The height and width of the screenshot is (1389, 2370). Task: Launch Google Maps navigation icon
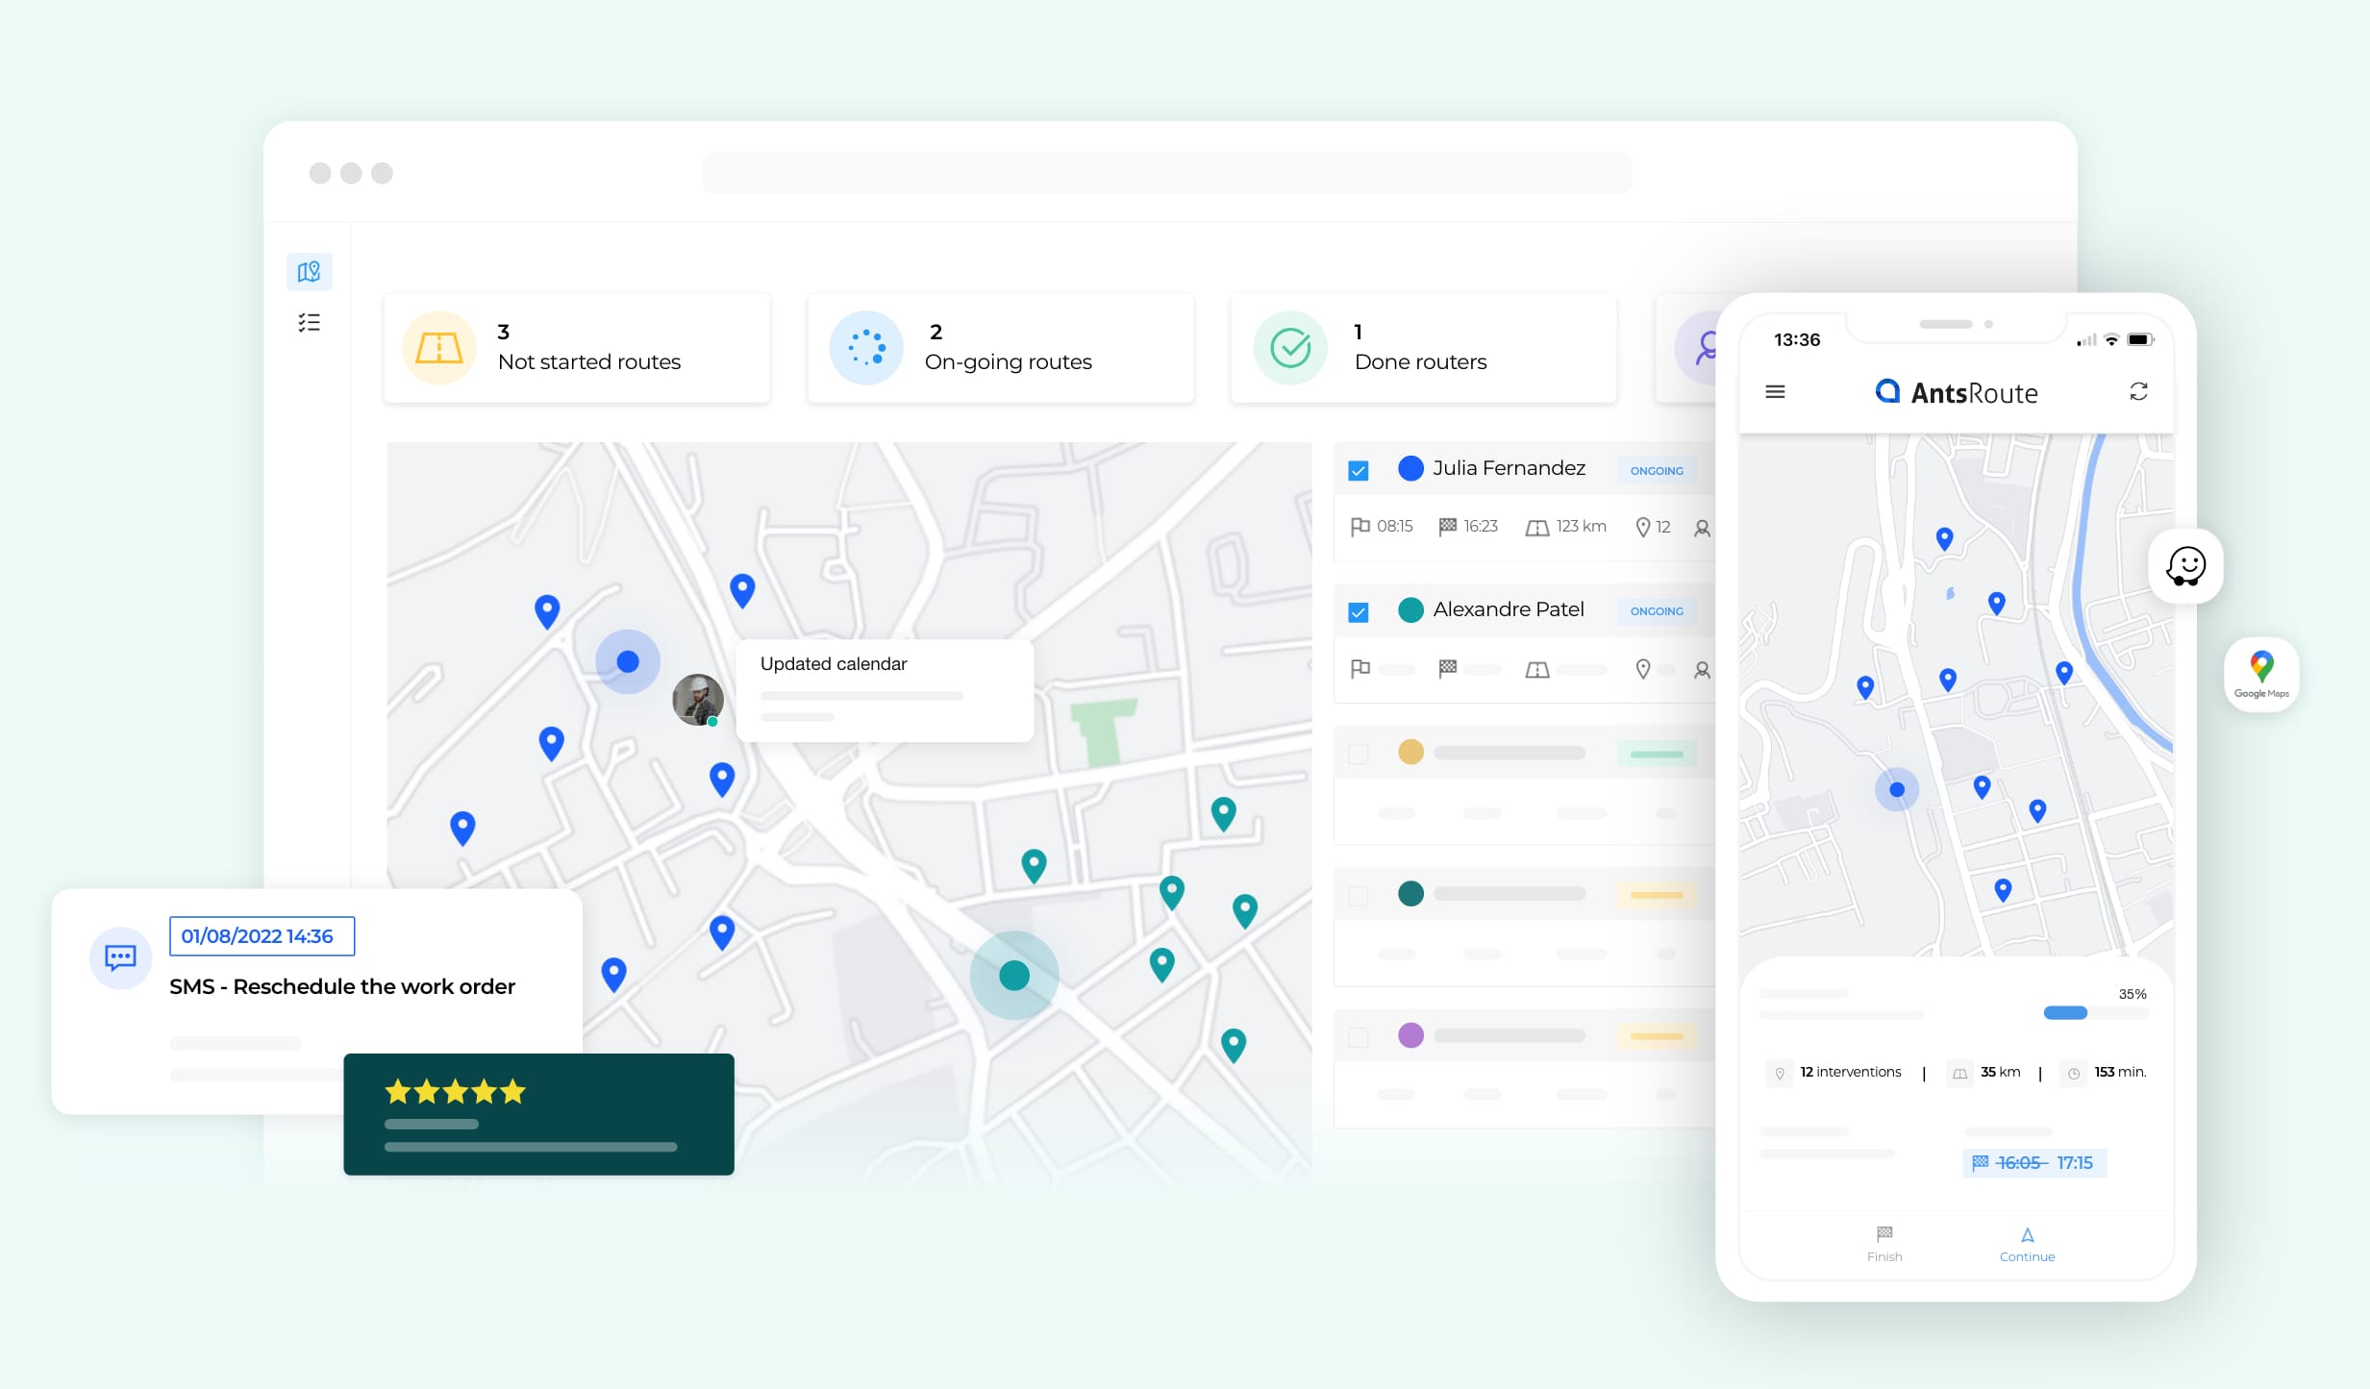click(2261, 674)
